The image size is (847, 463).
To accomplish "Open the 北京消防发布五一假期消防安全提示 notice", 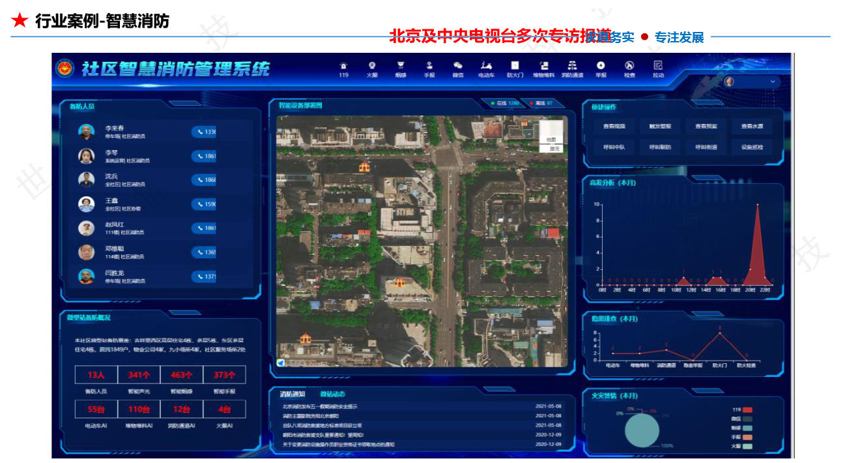I will click(319, 406).
